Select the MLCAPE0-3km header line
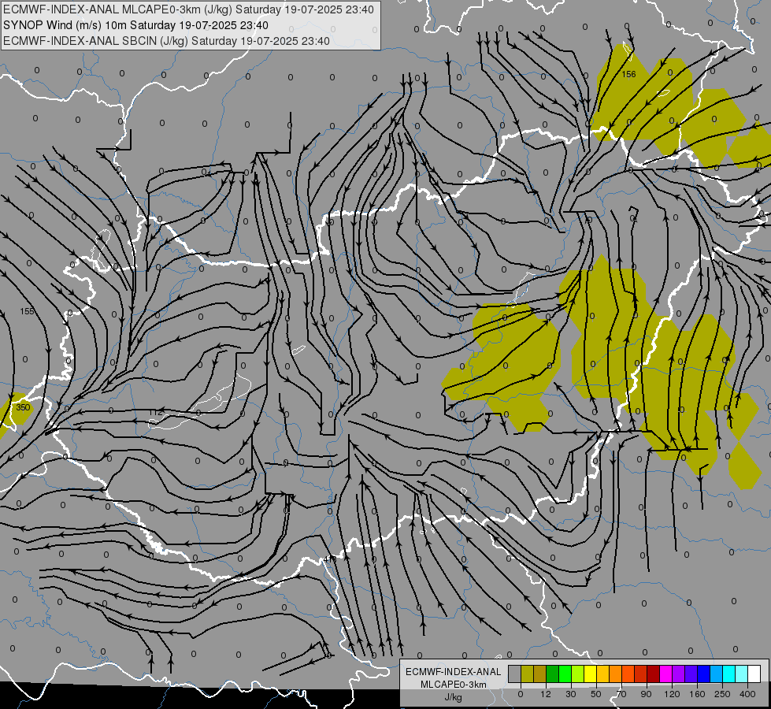The image size is (771, 709). pos(188,9)
